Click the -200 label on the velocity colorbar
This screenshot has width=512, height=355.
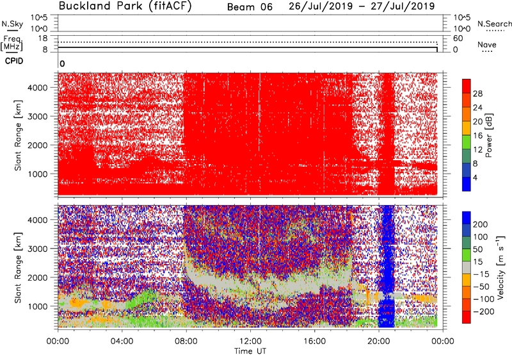[x=483, y=311]
